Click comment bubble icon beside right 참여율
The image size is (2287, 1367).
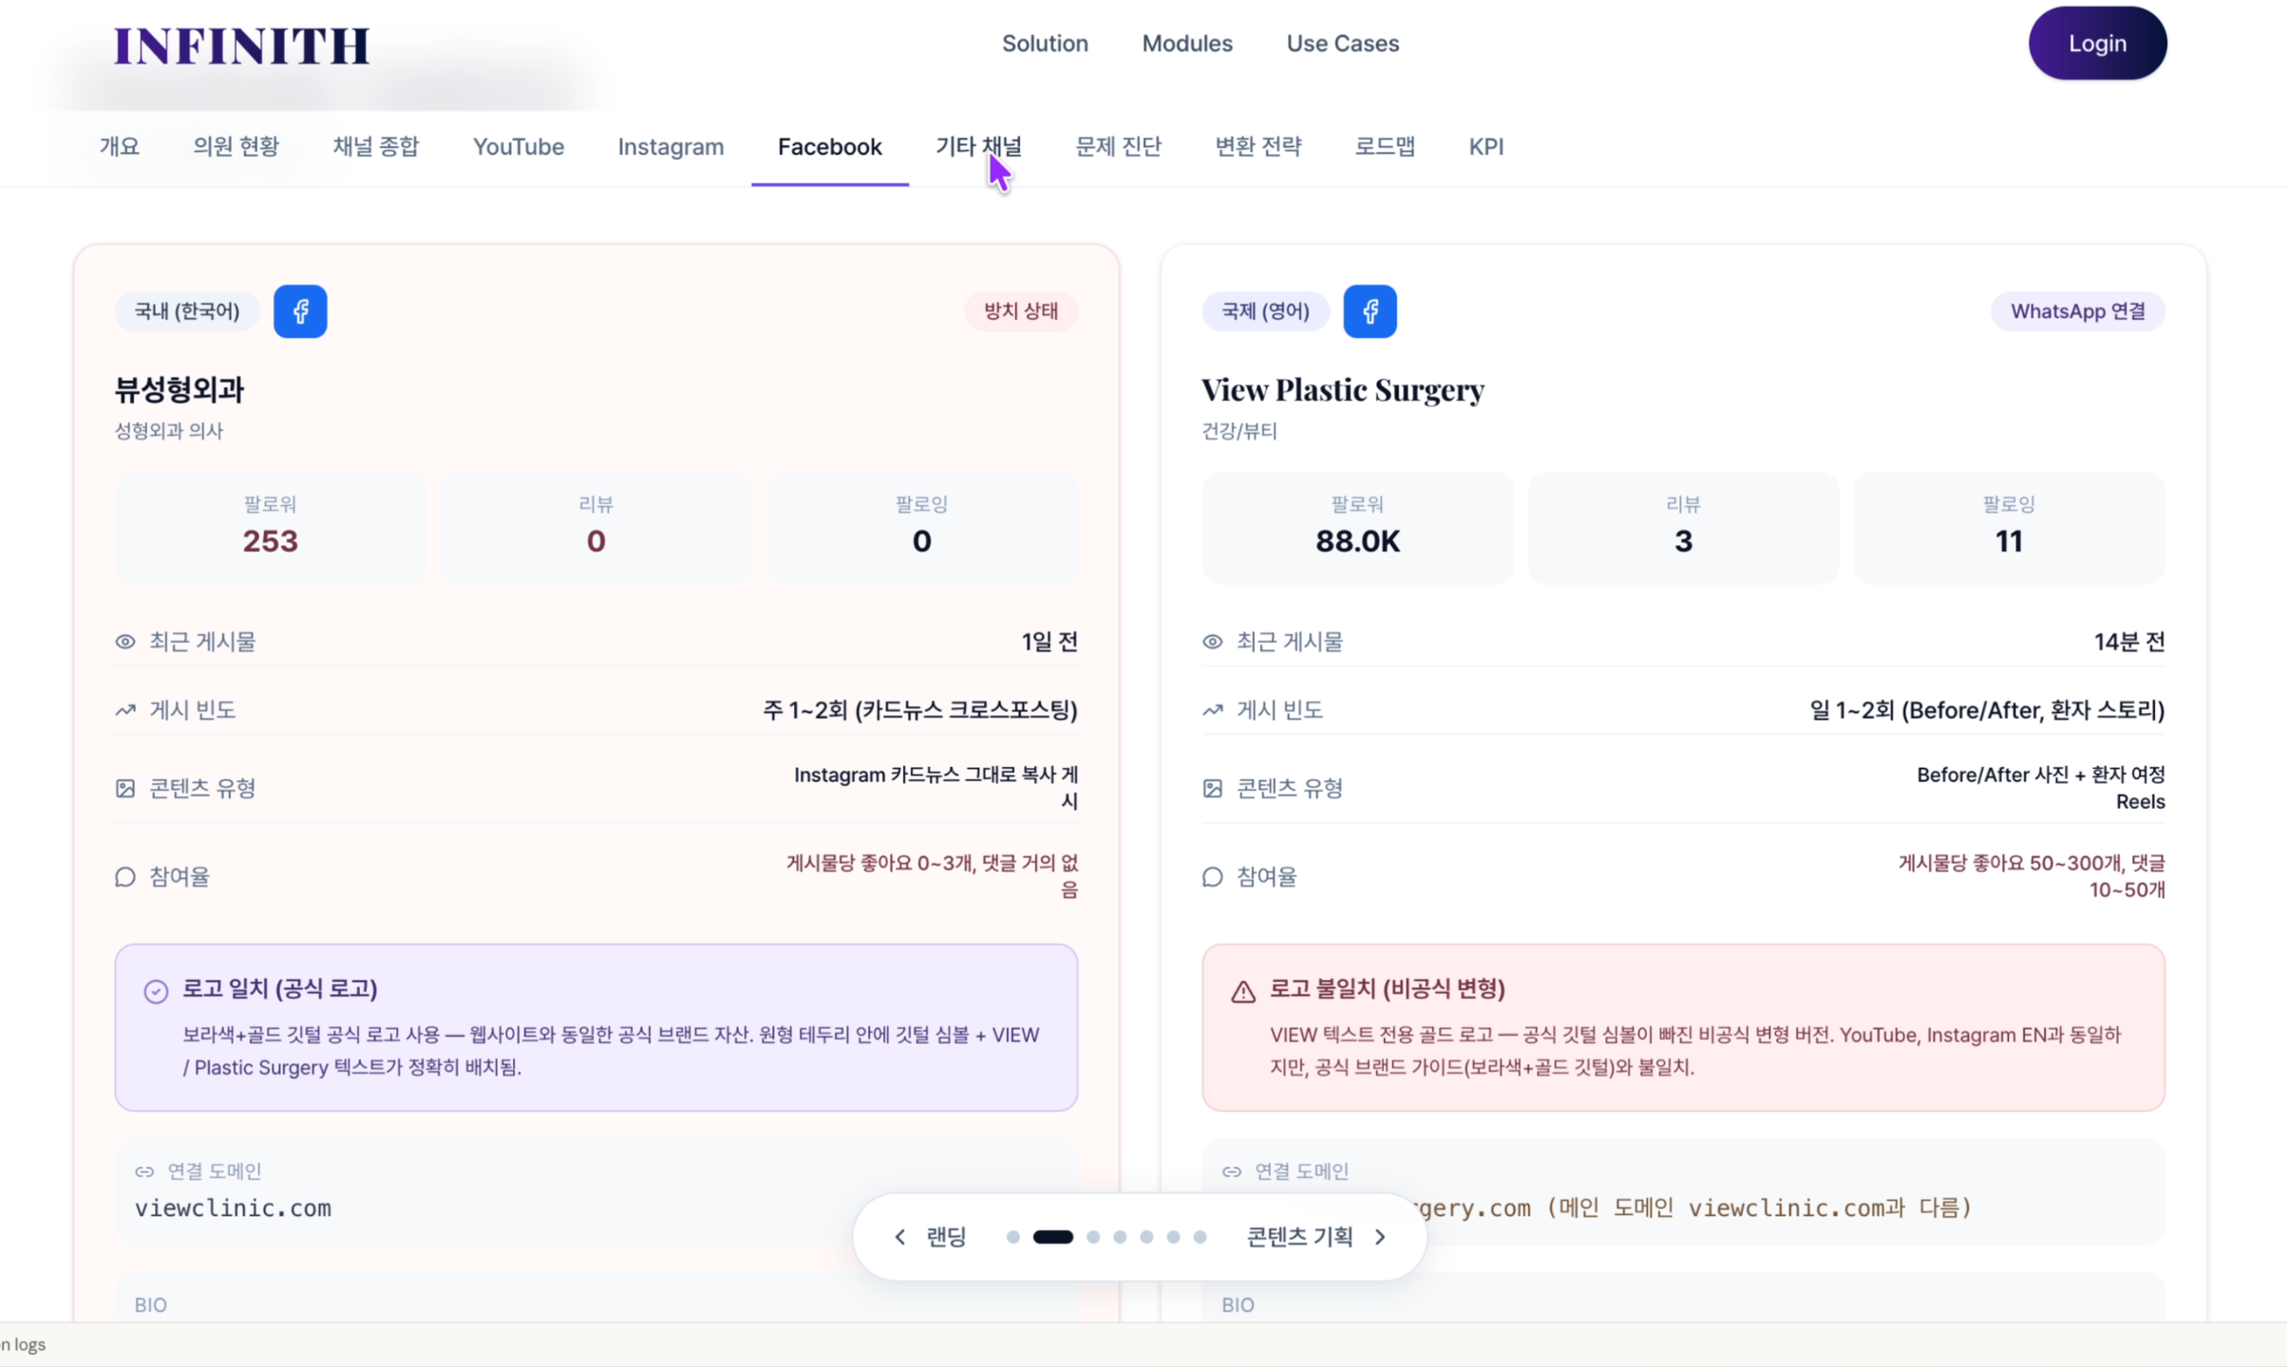tap(1213, 876)
